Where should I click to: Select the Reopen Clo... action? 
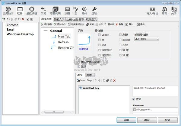click(66, 48)
